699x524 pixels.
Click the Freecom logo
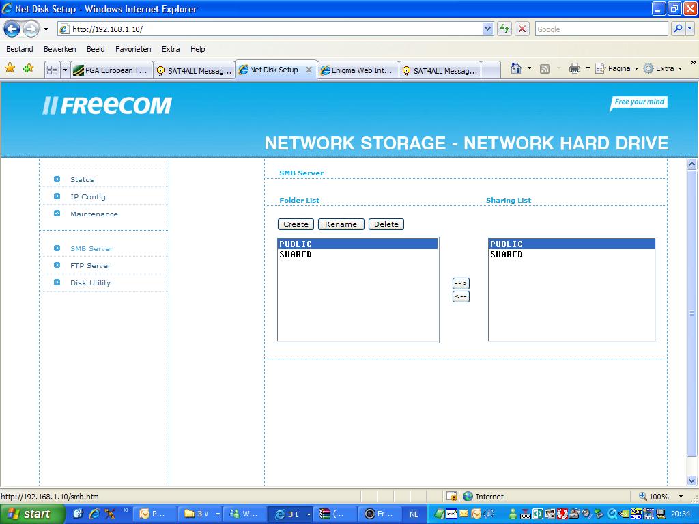[107, 106]
